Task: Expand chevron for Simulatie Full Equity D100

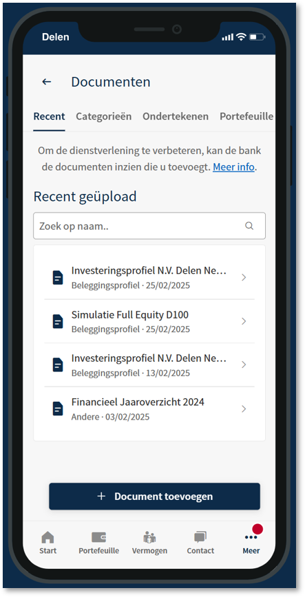Action: pos(244,321)
